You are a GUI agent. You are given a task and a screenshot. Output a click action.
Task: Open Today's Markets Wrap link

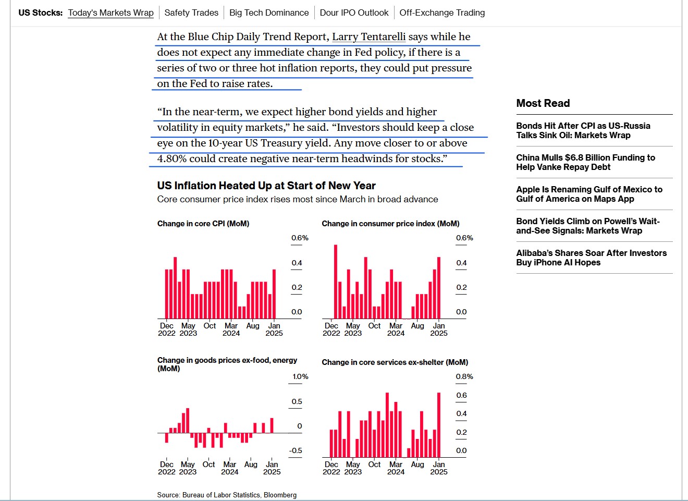[111, 13]
